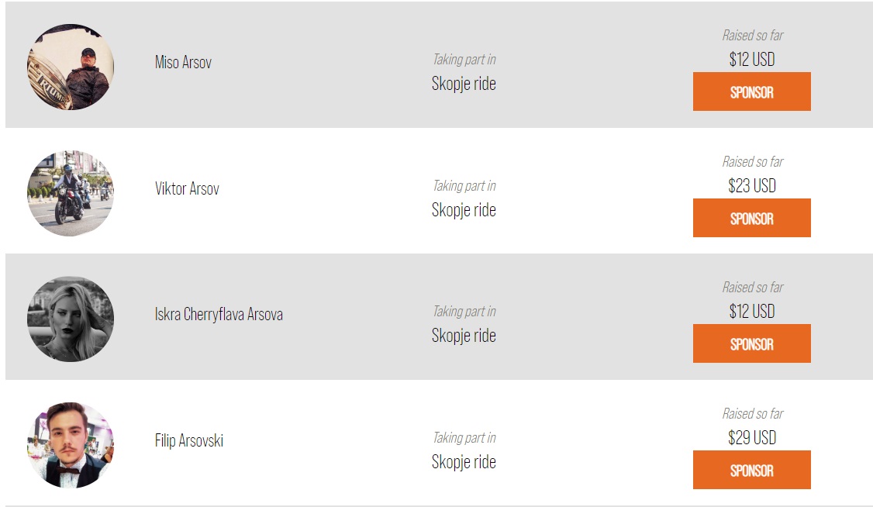Open Skopje ride link in Miso's row
Screen dimensions: 873x507
click(464, 84)
